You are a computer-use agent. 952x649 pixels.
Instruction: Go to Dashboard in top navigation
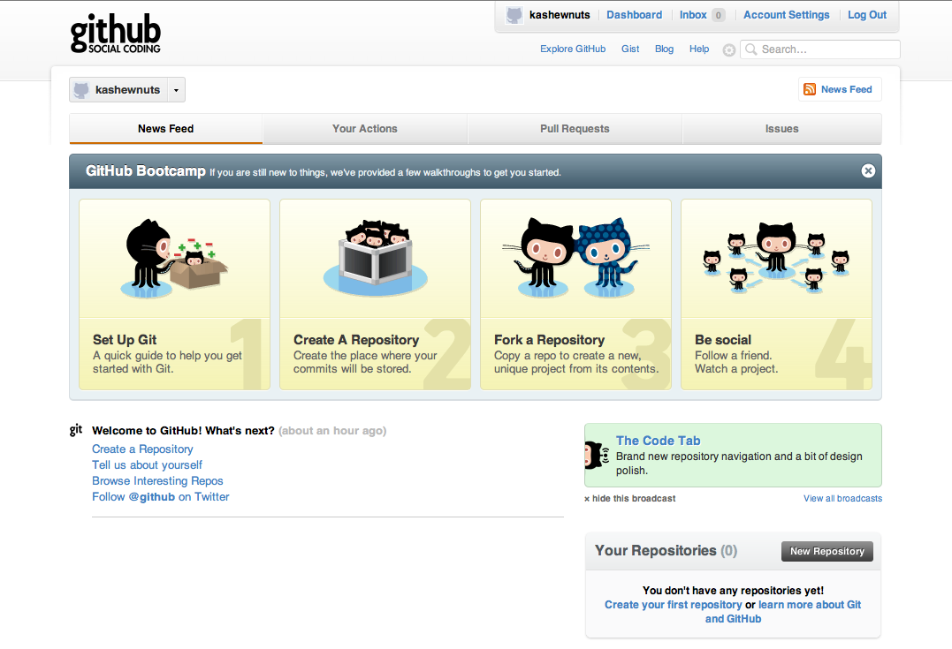tap(635, 15)
